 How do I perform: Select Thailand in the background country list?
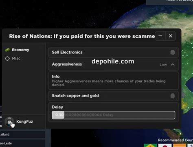coord(22,134)
